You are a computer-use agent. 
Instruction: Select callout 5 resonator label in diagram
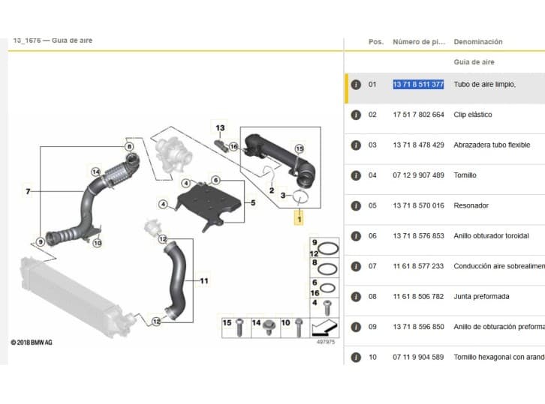pyautogui.click(x=253, y=202)
